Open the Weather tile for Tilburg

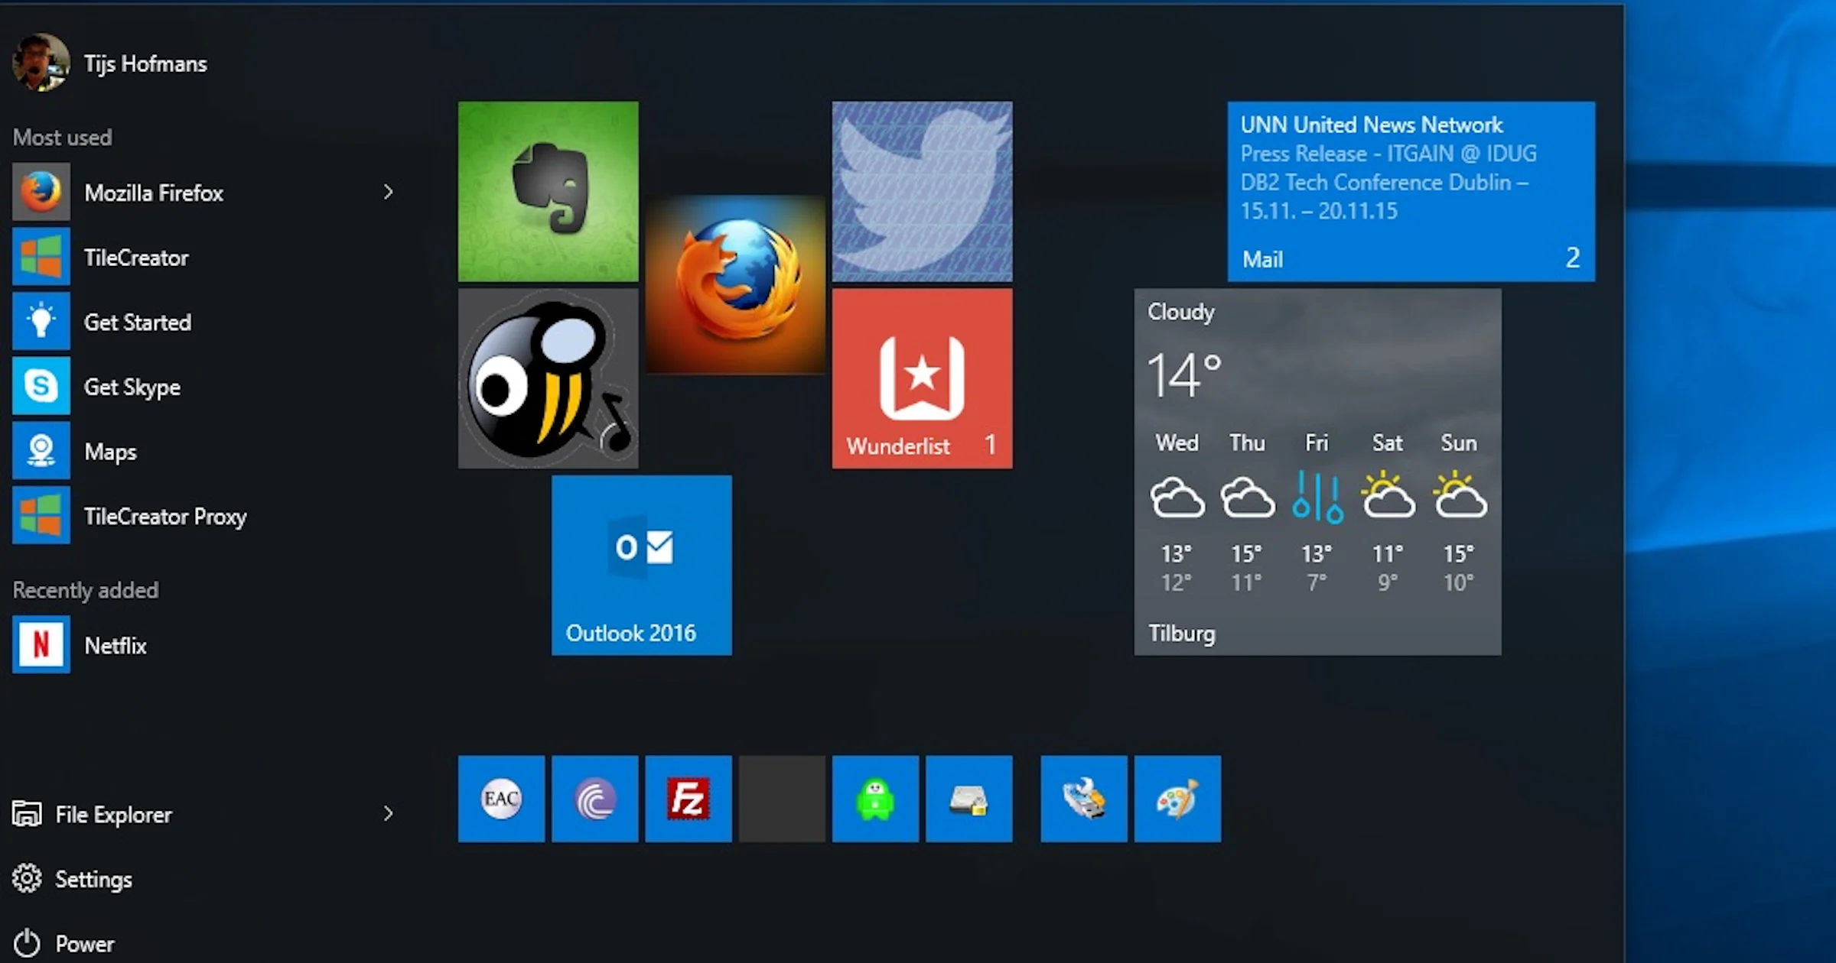pyautogui.click(x=1317, y=472)
